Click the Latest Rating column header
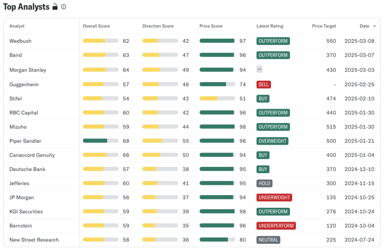 tap(270, 26)
